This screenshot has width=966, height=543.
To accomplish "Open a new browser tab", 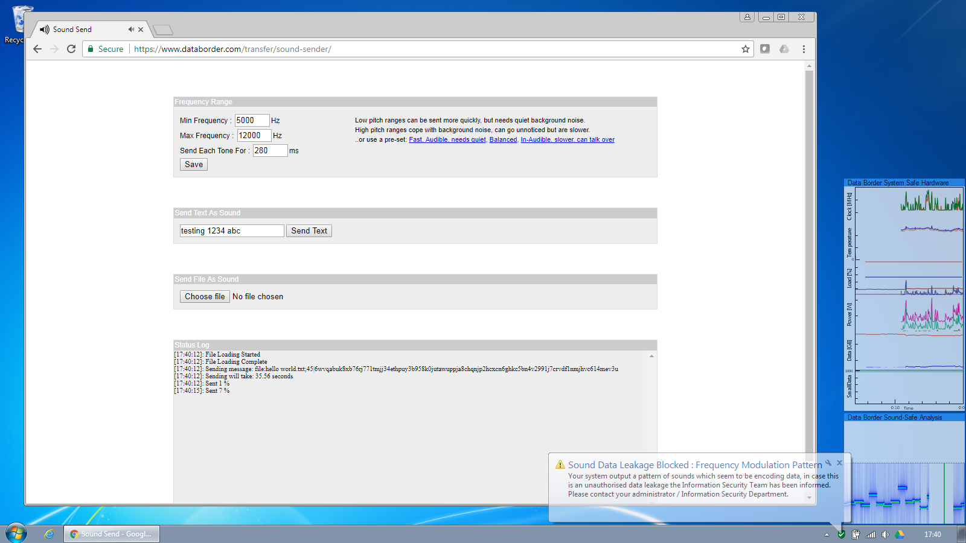I will tap(163, 30).
